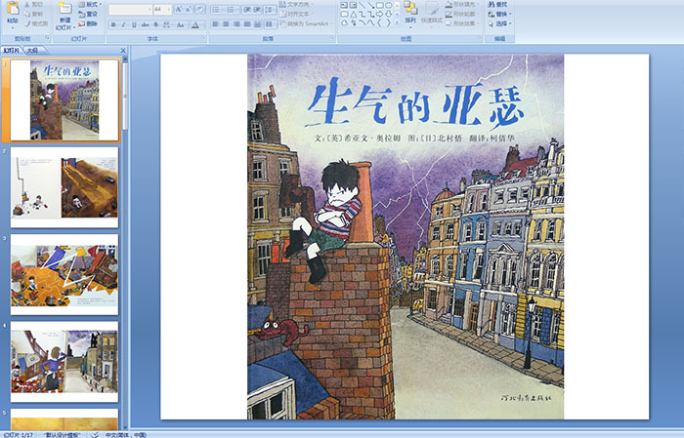This screenshot has height=438, width=684.
Task: Click the Bullets list icon
Action: click(x=218, y=9)
